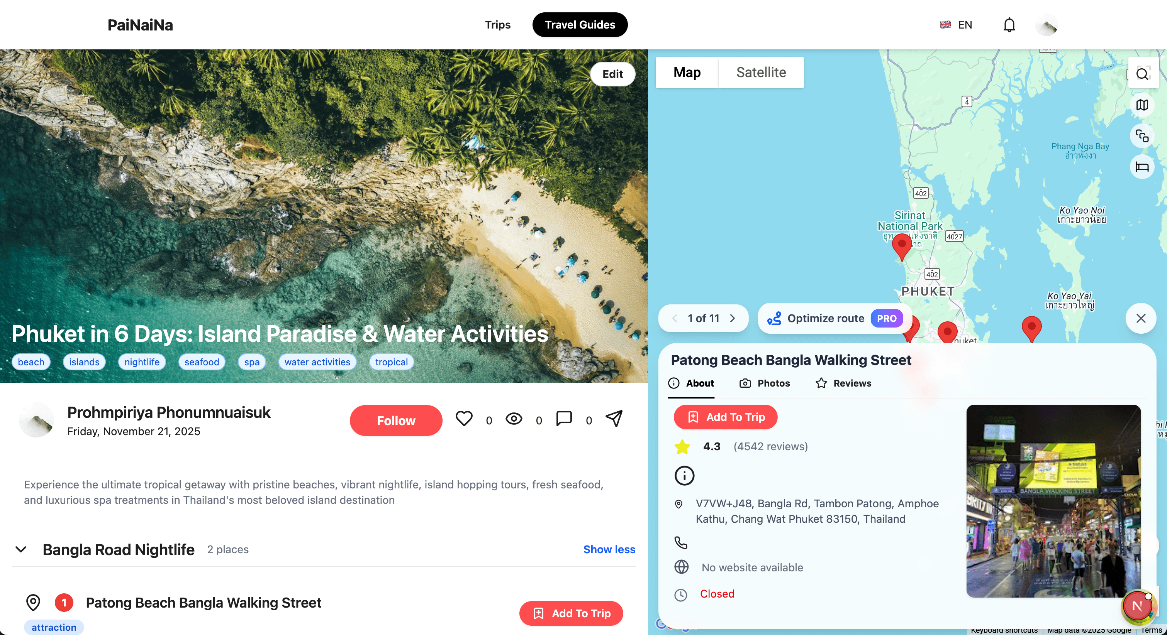Switch map to Satellite view
This screenshot has height=635, width=1167.
[x=761, y=73]
